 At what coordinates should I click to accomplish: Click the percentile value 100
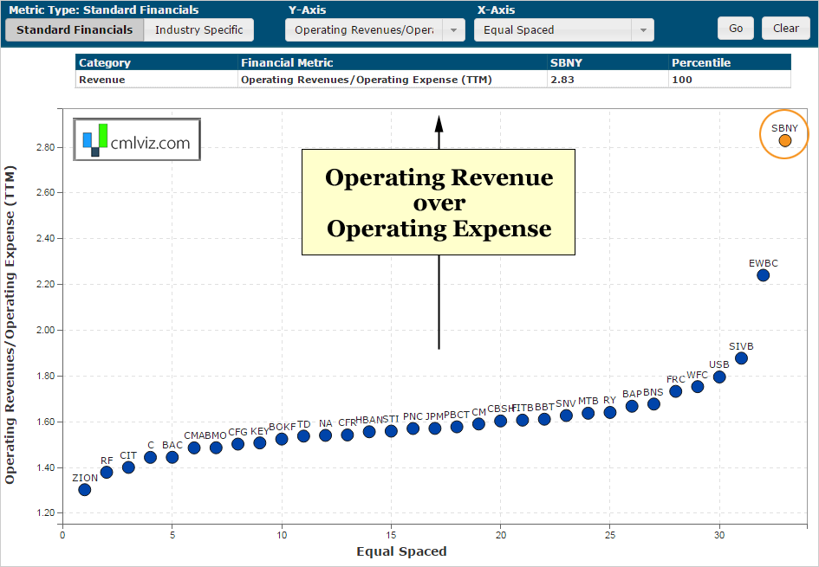[x=730, y=80]
